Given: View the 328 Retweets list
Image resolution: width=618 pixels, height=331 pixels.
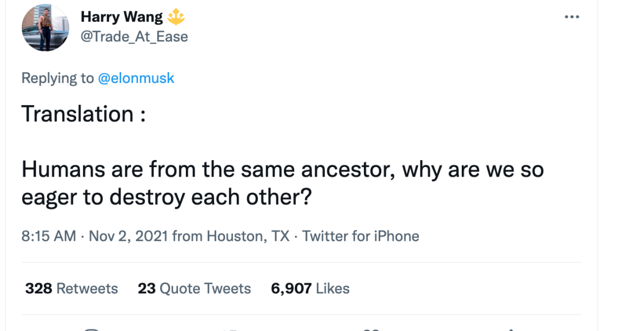Looking at the screenshot, I should pos(72,289).
